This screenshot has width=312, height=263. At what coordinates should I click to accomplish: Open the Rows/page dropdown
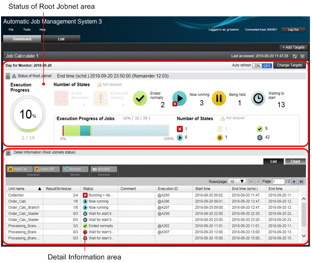[x=237, y=181]
